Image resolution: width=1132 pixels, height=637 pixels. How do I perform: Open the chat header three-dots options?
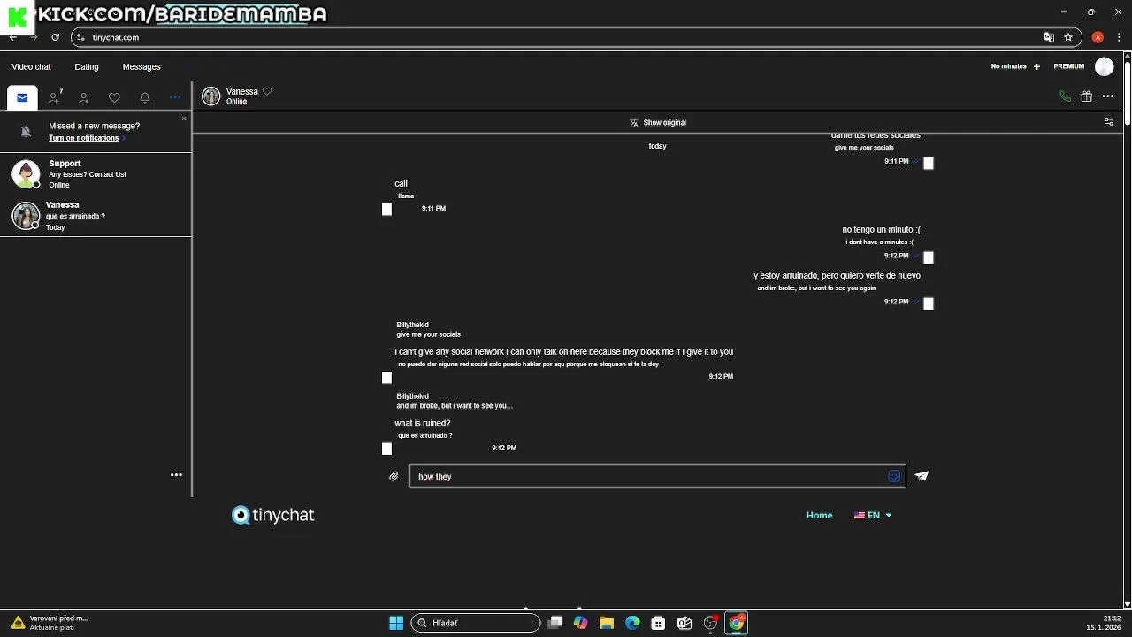[x=1107, y=96]
